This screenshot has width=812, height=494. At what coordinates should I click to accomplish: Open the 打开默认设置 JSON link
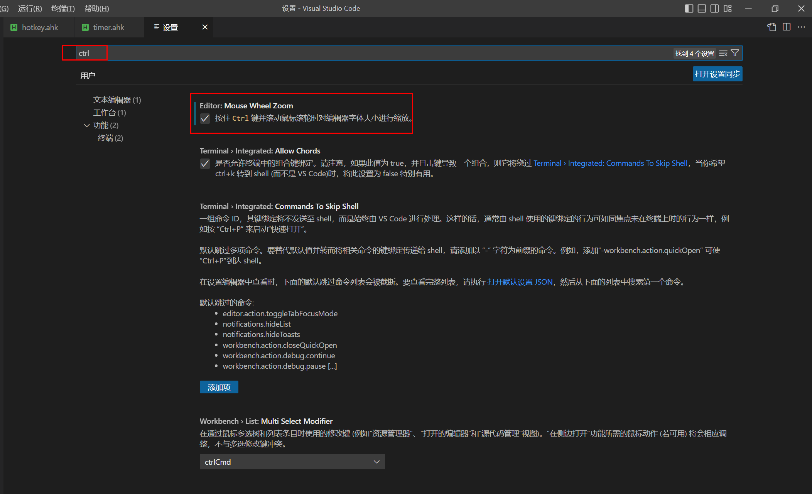(x=520, y=282)
